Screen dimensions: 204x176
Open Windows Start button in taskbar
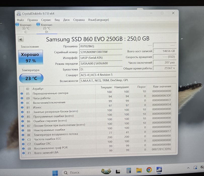pos(55,173)
